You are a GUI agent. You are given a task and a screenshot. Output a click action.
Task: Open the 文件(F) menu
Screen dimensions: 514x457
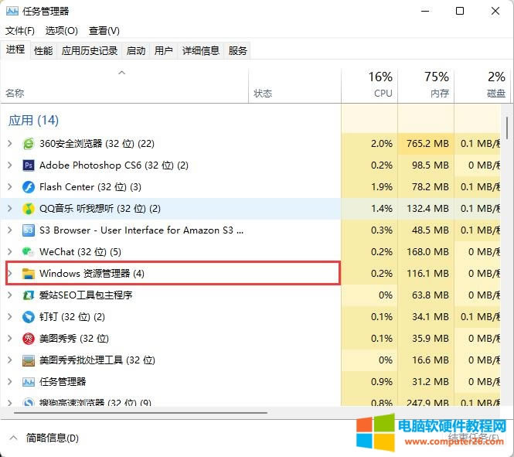[x=20, y=31]
